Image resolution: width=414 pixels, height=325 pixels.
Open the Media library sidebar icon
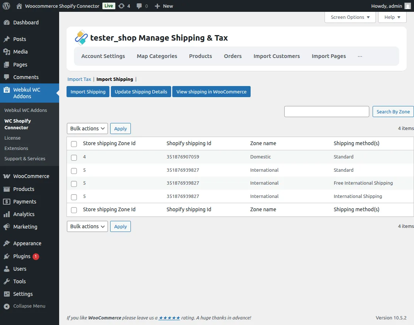click(7, 52)
